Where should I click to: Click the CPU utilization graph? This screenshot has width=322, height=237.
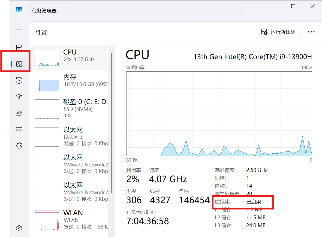click(x=219, y=114)
